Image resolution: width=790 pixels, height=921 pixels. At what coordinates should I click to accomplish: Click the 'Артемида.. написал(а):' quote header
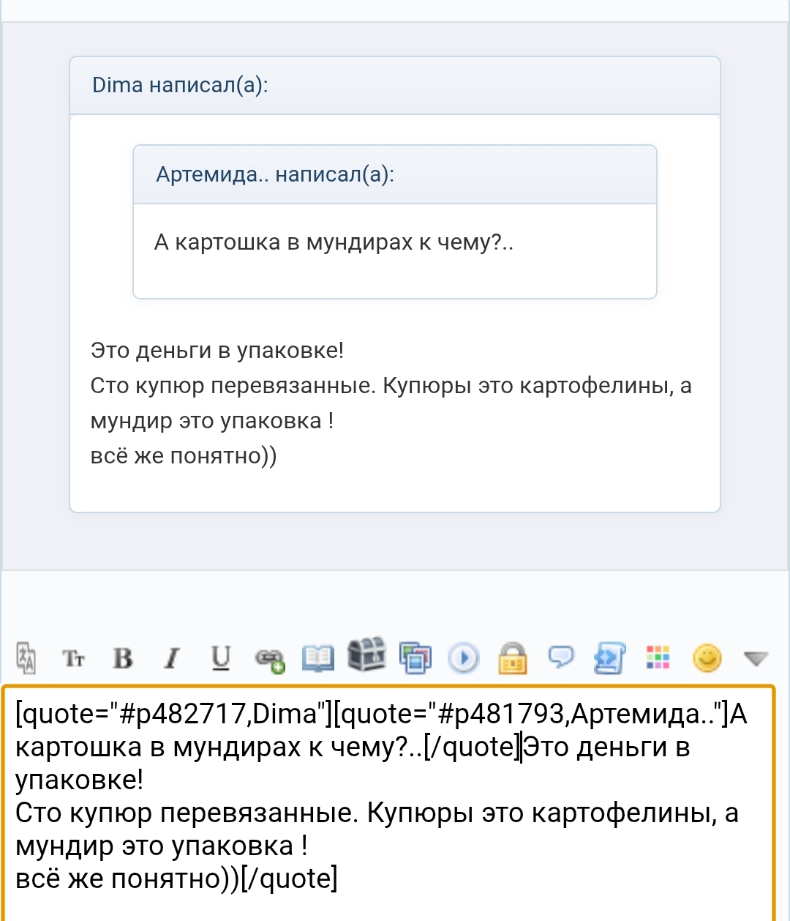[x=275, y=175]
